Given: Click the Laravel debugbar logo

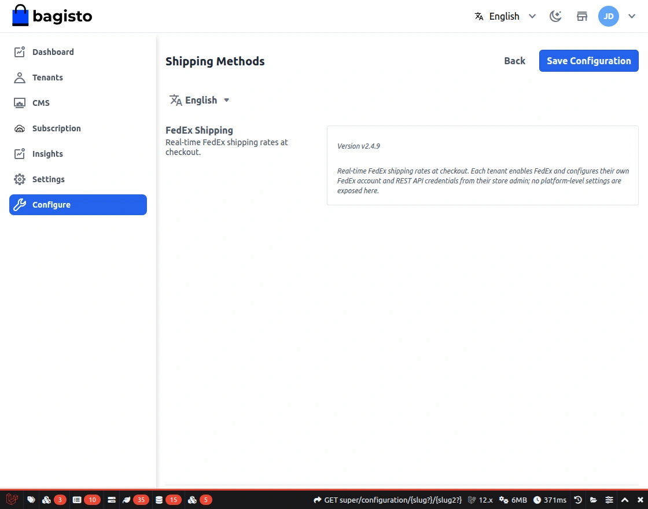Looking at the screenshot, I should coord(12,500).
